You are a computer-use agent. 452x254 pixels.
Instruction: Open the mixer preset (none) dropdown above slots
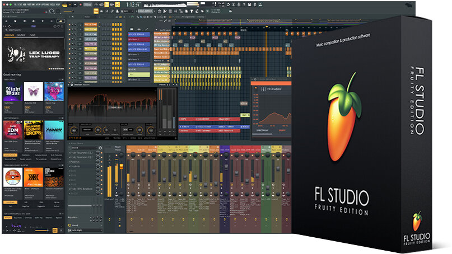[85, 148]
